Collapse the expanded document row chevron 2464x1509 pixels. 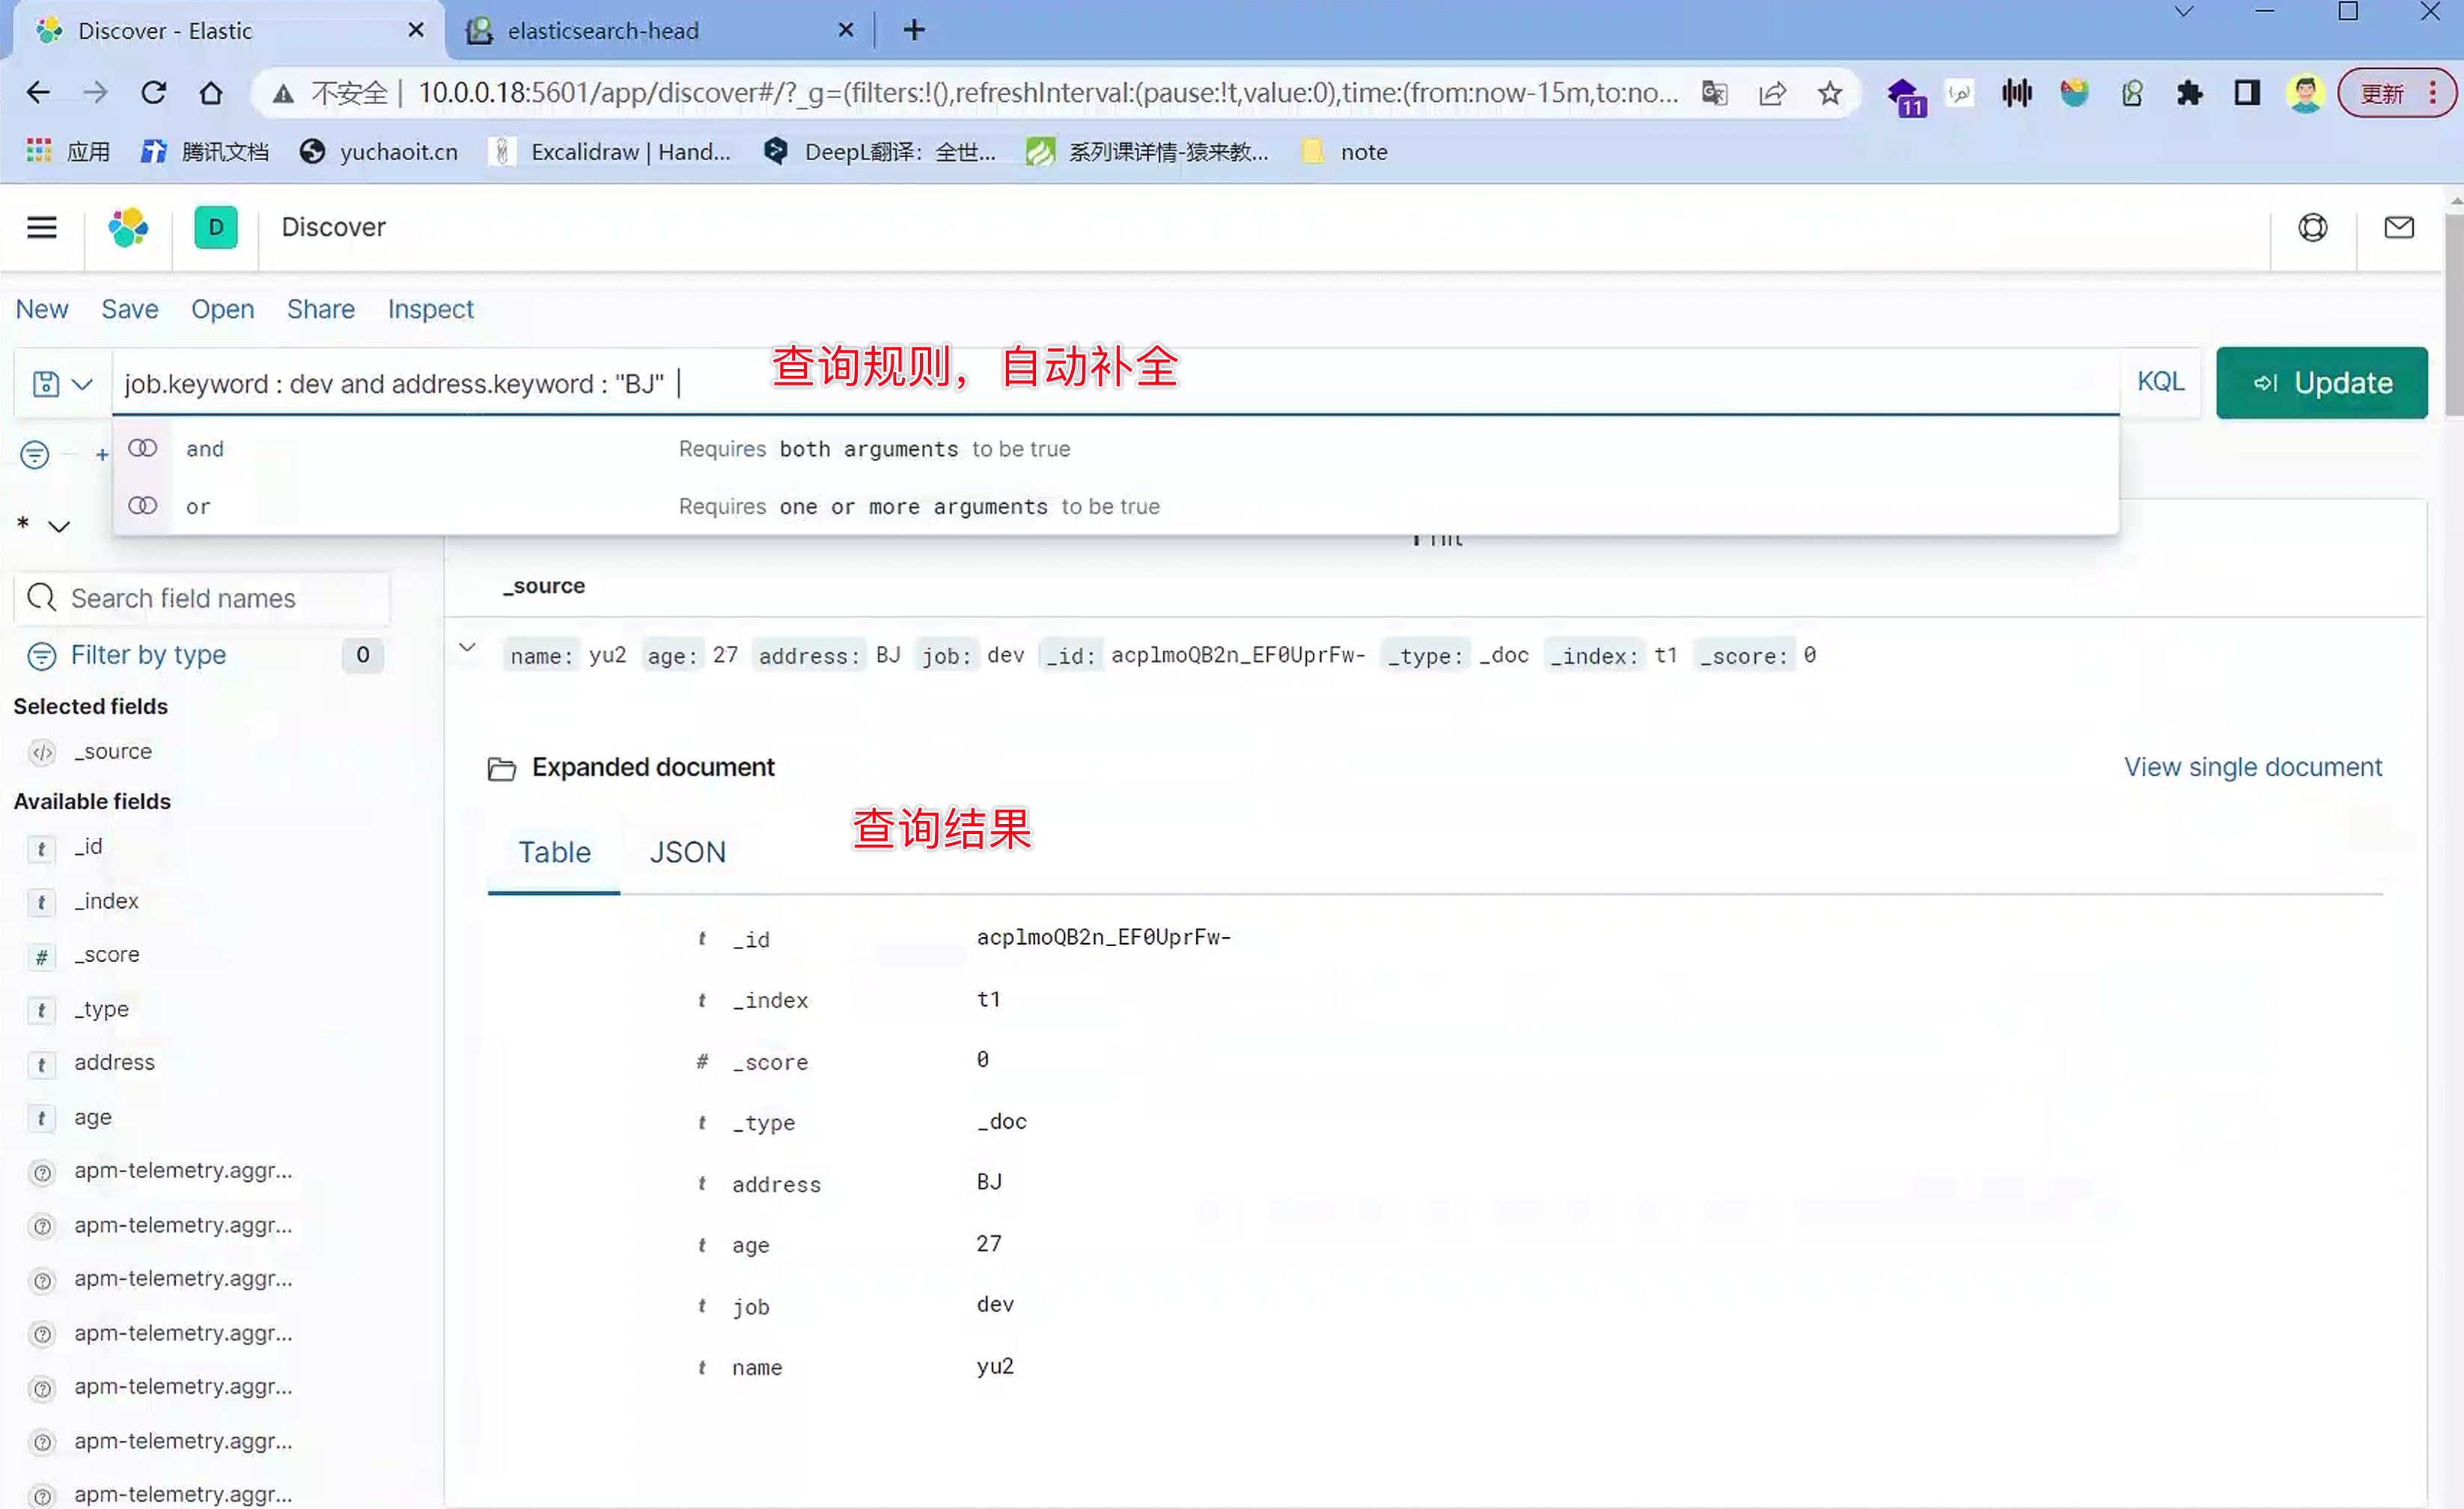pyautogui.click(x=467, y=648)
